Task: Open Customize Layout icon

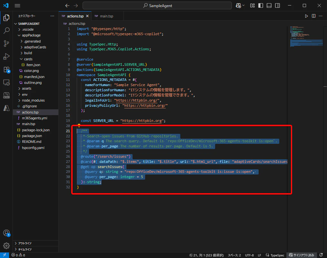Action: pyautogui.click(x=252, y=5)
